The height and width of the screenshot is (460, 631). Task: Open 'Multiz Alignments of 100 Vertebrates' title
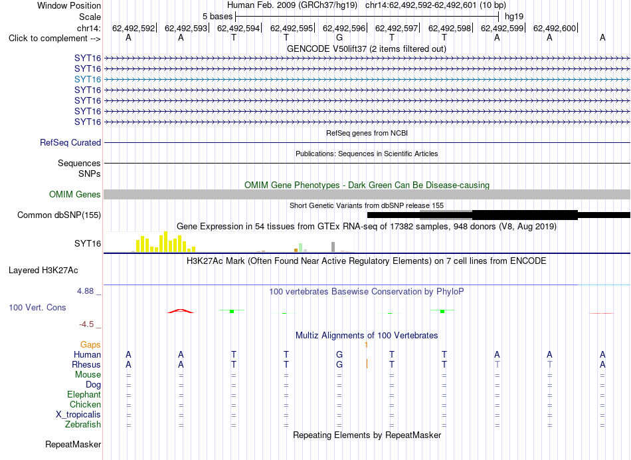coord(367,335)
